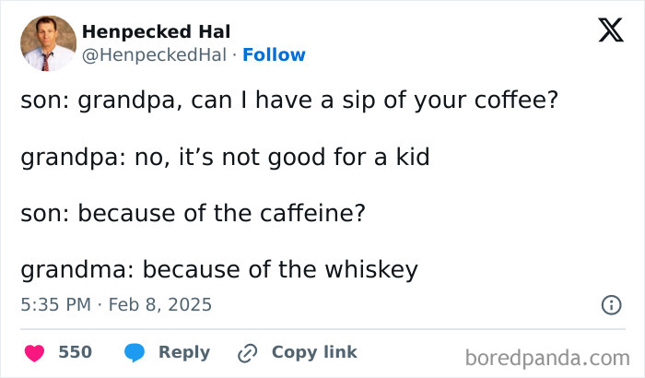Click the blue reply speech bubble icon
645x378 pixels.
pos(135,352)
